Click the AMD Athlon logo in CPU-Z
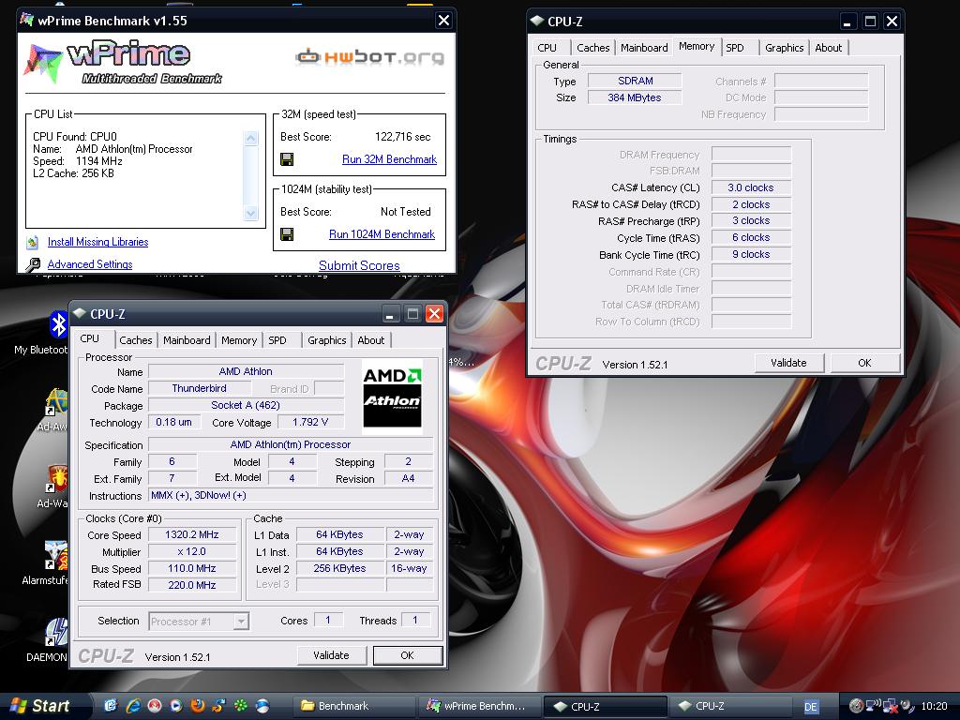The width and height of the screenshot is (960, 720). [392, 397]
